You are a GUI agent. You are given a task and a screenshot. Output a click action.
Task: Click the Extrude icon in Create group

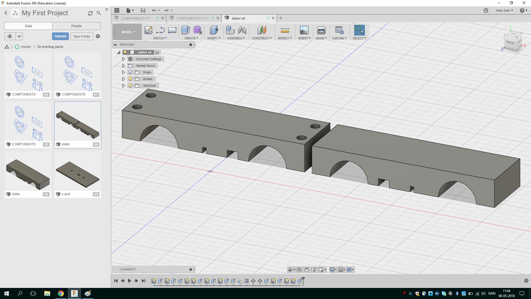(x=186, y=30)
